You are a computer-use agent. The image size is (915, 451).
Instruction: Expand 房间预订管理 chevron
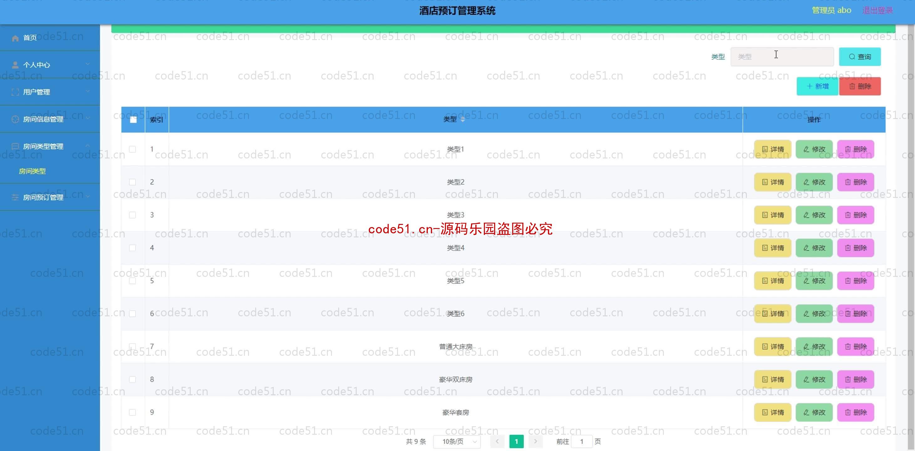(x=88, y=197)
